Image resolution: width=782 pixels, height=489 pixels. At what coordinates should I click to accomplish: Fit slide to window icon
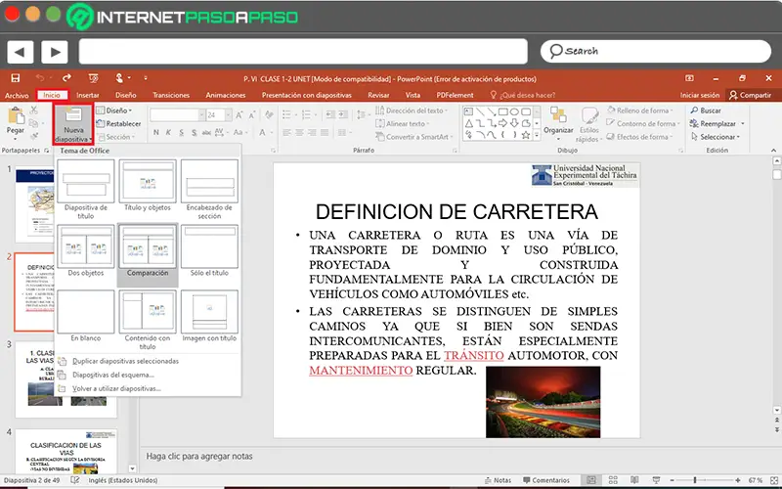(x=772, y=480)
